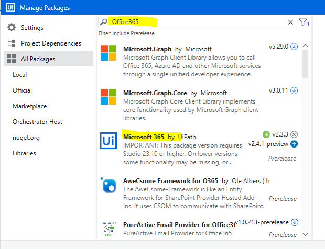Select the All Packages tab
This screenshot has height=249, width=325.
pyautogui.click(x=38, y=59)
